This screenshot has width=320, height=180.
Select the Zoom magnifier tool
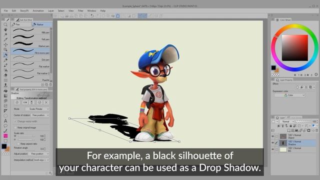(x=5, y=24)
